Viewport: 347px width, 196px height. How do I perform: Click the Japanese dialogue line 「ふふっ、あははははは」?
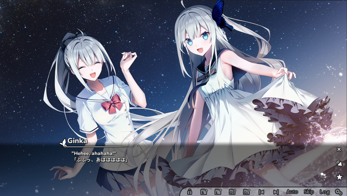(100, 160)
